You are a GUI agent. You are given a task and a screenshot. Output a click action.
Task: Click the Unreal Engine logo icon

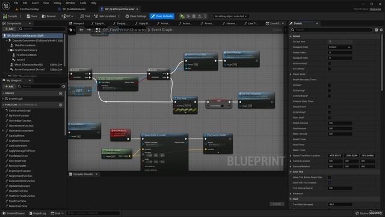[6, 5]
